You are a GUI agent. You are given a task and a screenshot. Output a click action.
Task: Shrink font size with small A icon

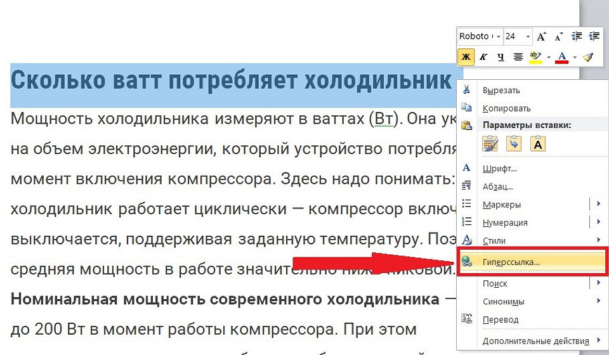(x=559, y=37)
